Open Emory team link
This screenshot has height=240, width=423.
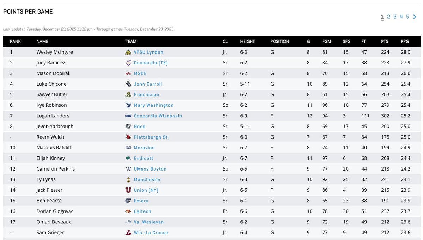pos(141,201)
